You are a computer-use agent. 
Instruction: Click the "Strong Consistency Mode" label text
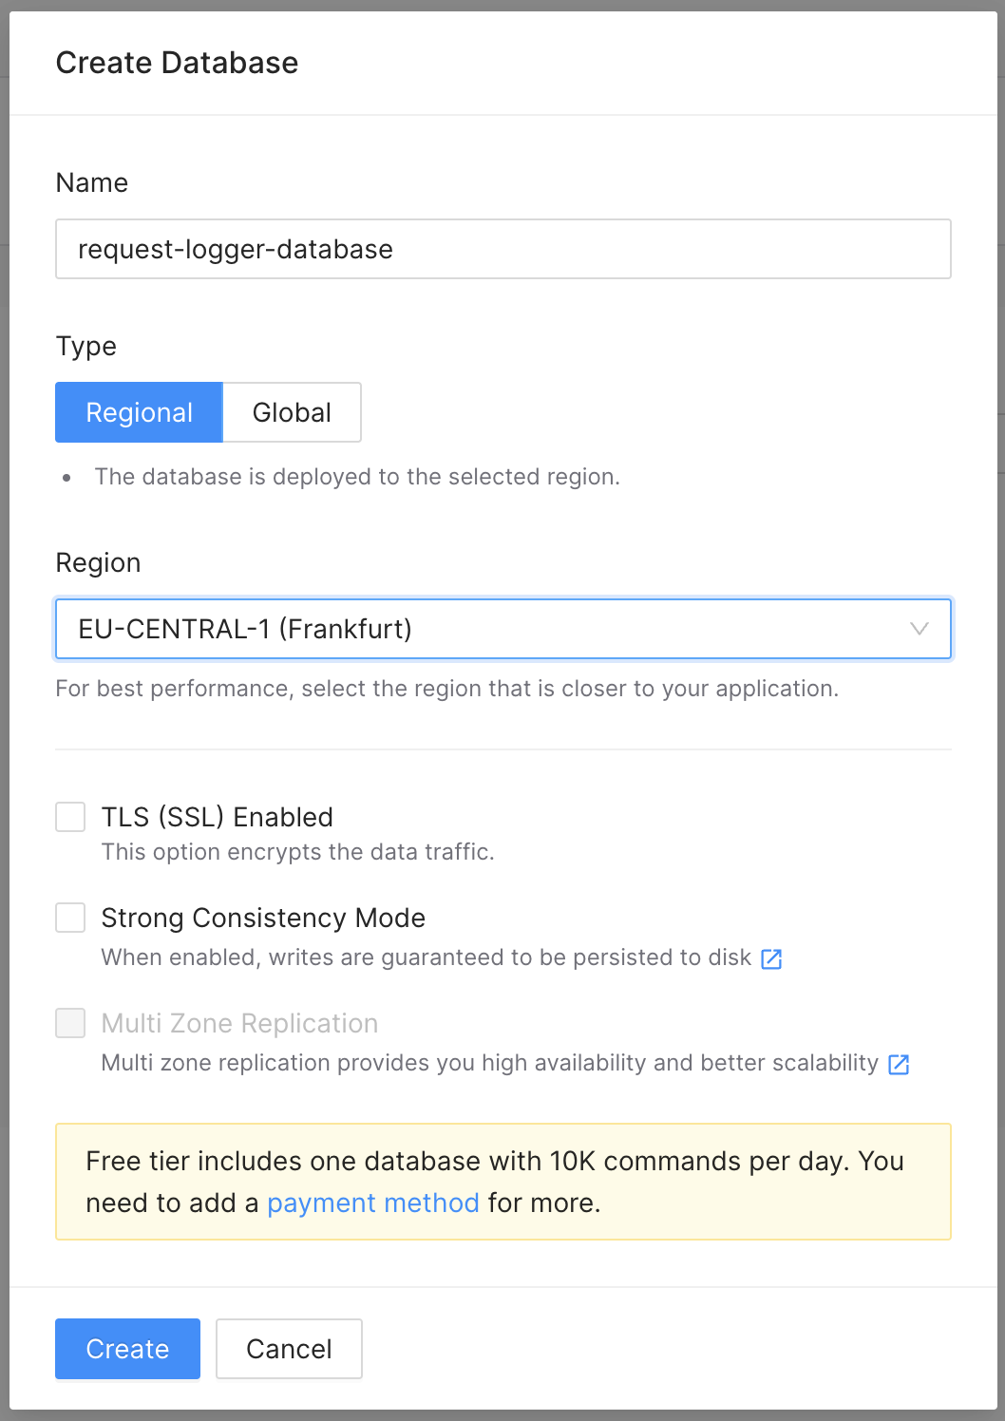click(263, 918)
